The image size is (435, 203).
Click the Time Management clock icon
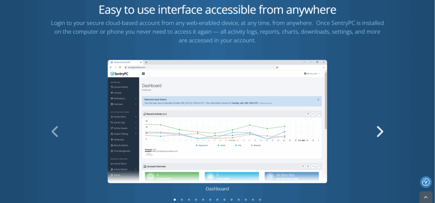tap(112, 151)
